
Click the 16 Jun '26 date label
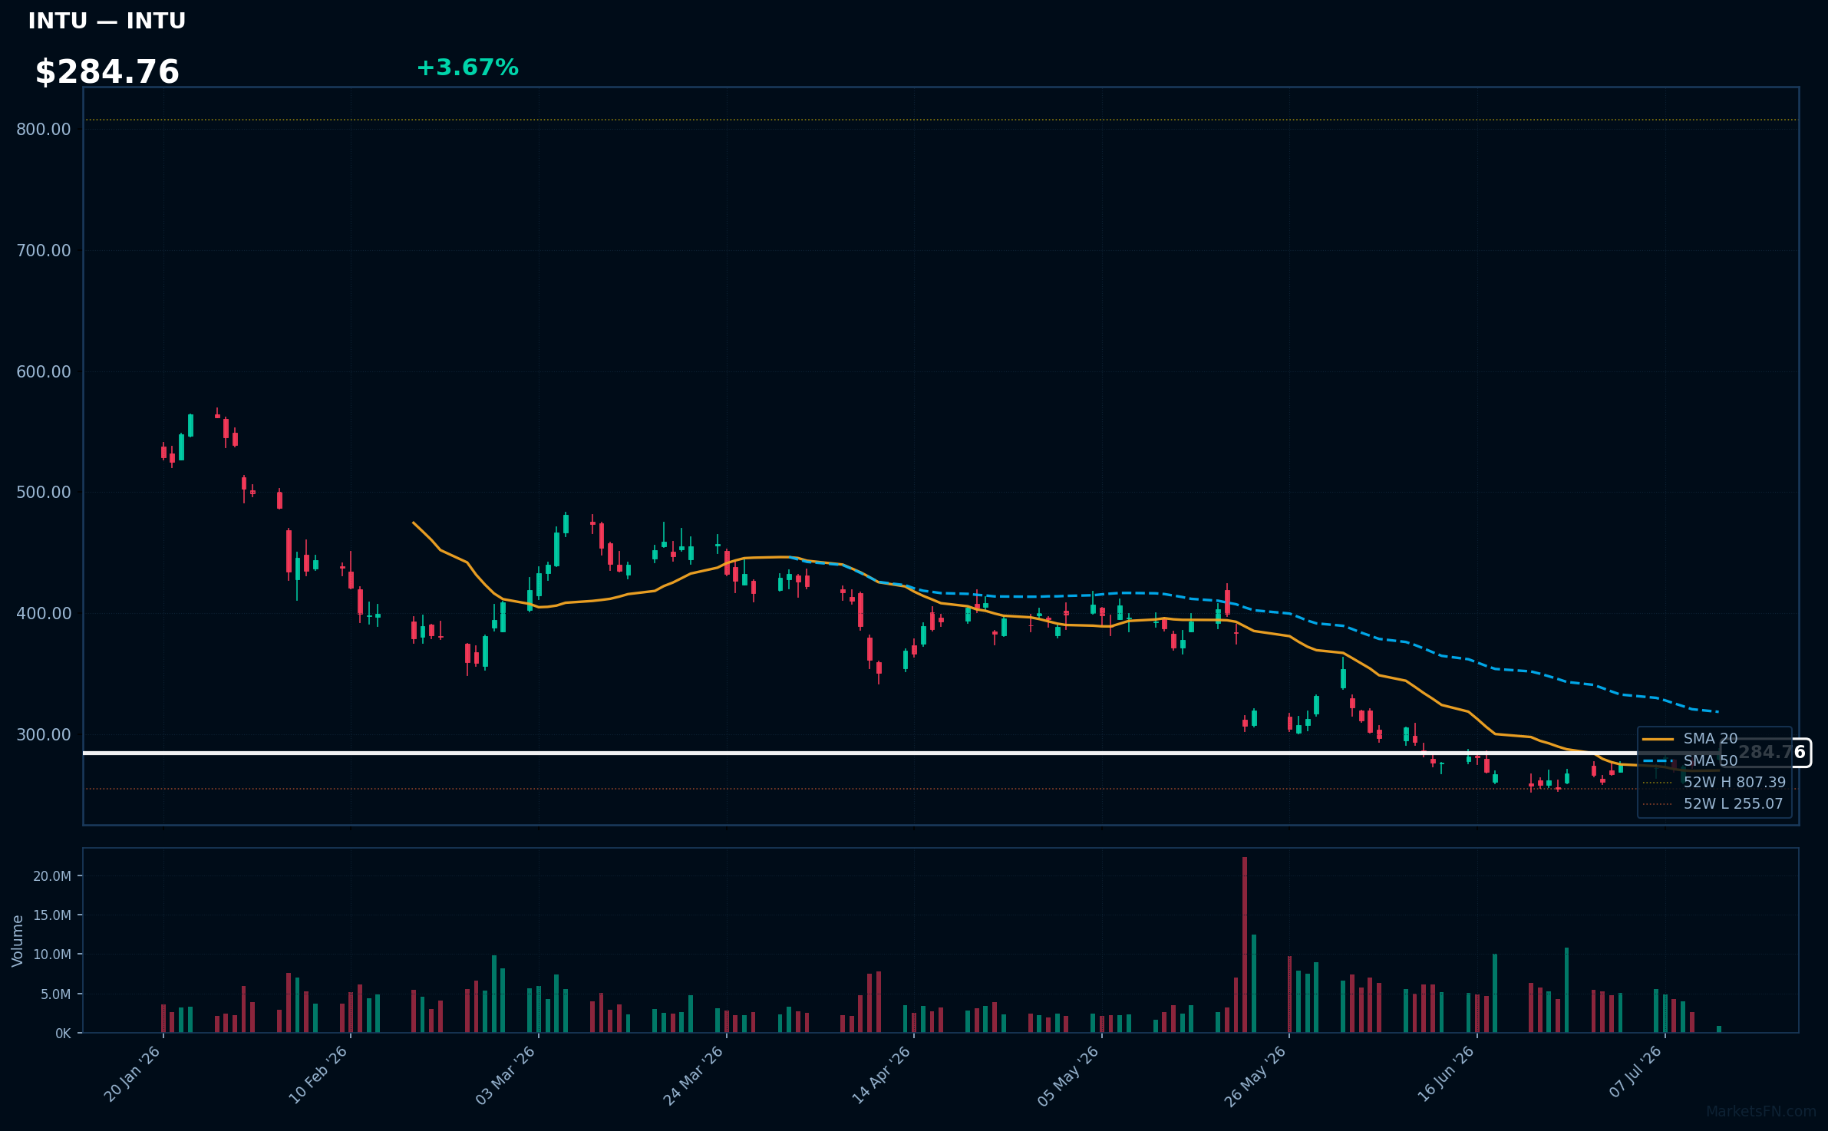[1447, 1073]
